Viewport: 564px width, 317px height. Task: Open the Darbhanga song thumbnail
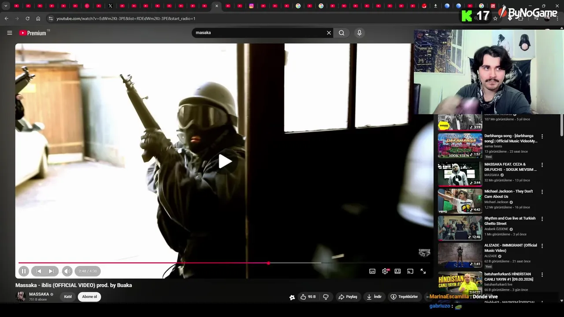[460, 146]
